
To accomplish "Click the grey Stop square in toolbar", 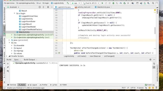I will (x=128, y=3).
